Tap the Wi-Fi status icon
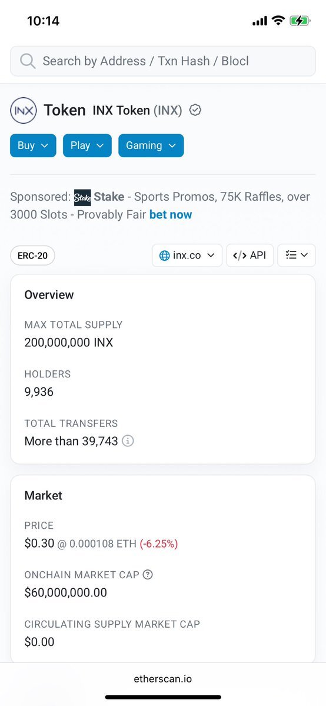This screenshot has height=706, width=326. (x=279, y=20)
